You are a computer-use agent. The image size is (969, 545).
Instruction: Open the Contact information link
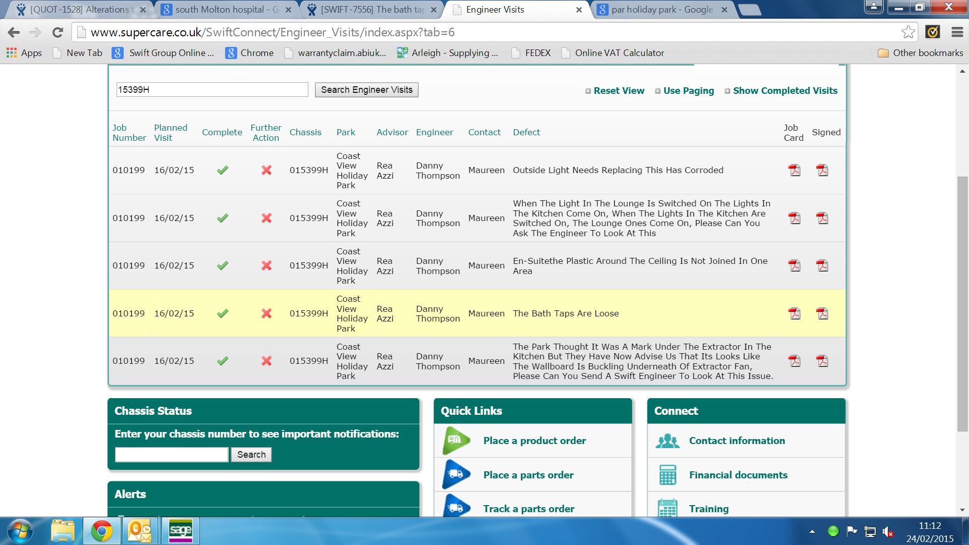(x=737, y=441)
